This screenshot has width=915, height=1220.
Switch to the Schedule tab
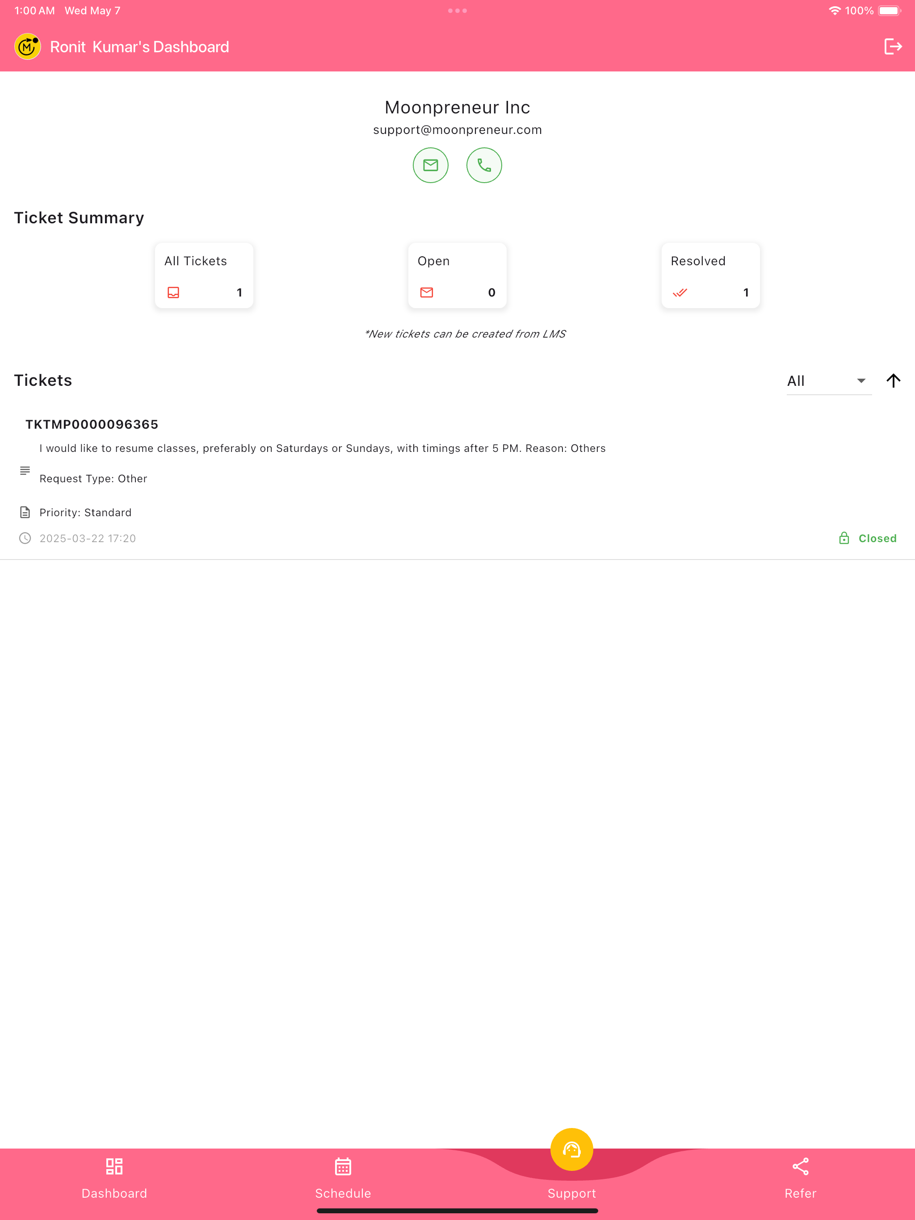(343, 1178)
